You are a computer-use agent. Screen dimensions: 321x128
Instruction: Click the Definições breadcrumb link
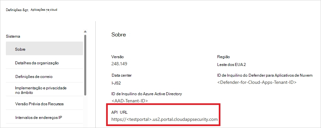click(13, 10)
